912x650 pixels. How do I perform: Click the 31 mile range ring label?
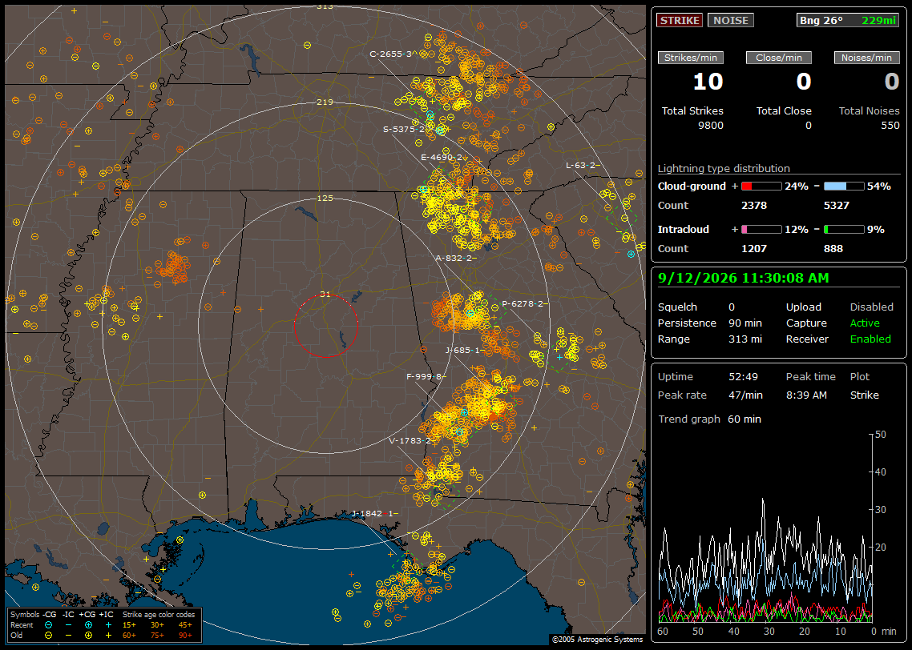pyautogui.click(x=325, y=294)
